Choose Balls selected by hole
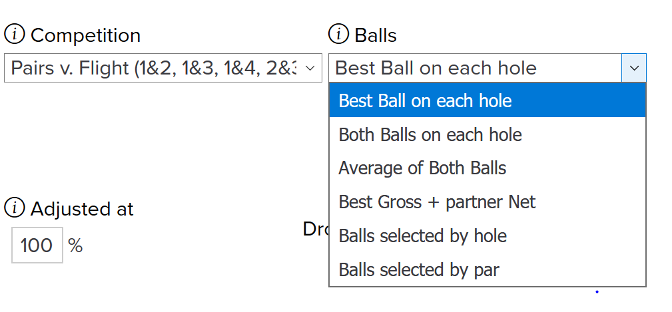This screenshot has width=672, height=312. [488, 235]
